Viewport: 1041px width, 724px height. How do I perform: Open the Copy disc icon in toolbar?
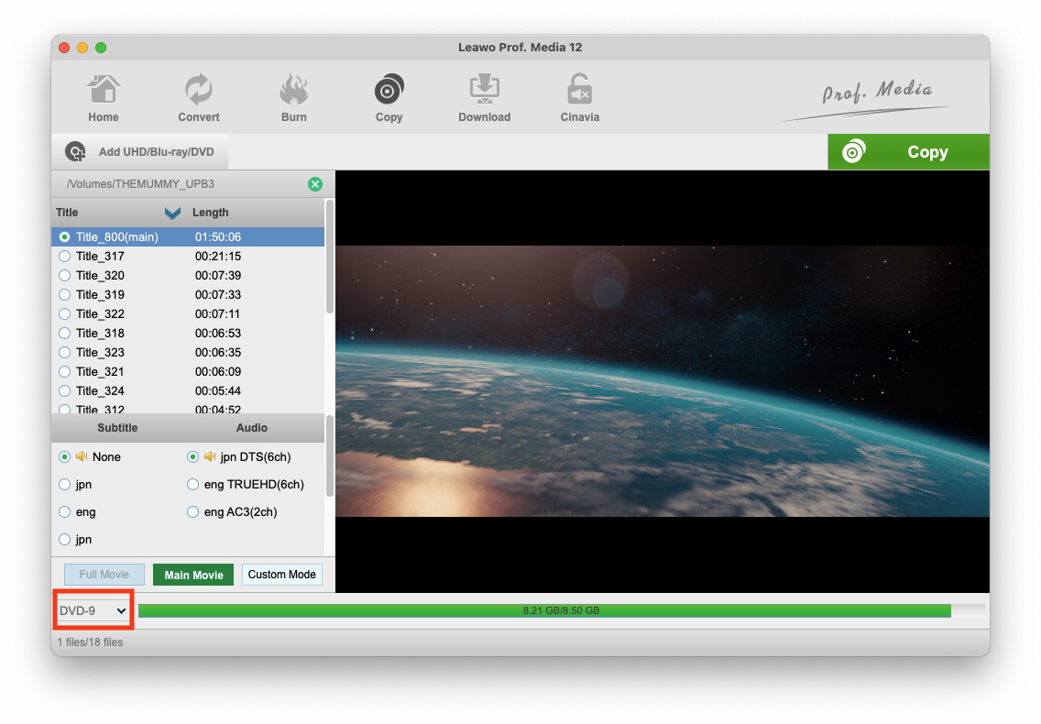[389, 90]
